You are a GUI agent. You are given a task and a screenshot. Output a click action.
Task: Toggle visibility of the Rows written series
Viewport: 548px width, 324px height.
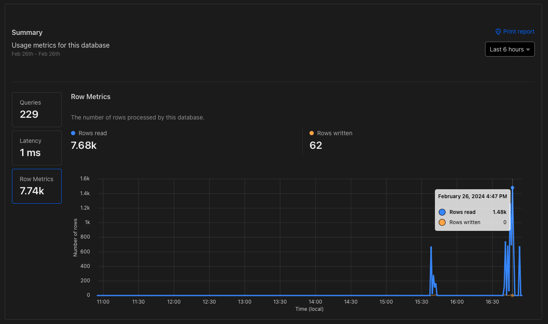pyautogui.click(x=331, y=133)
